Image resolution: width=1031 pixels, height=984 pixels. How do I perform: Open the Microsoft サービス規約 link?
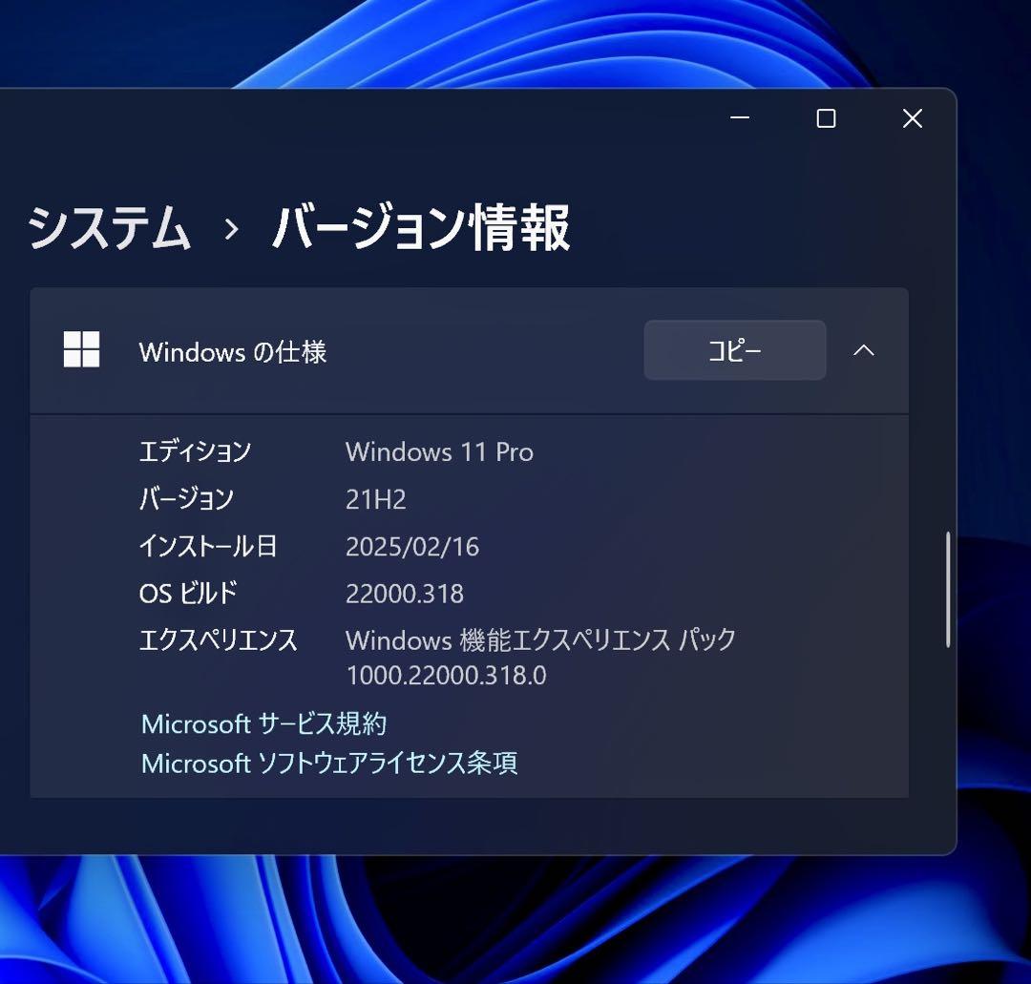[263, 723]
